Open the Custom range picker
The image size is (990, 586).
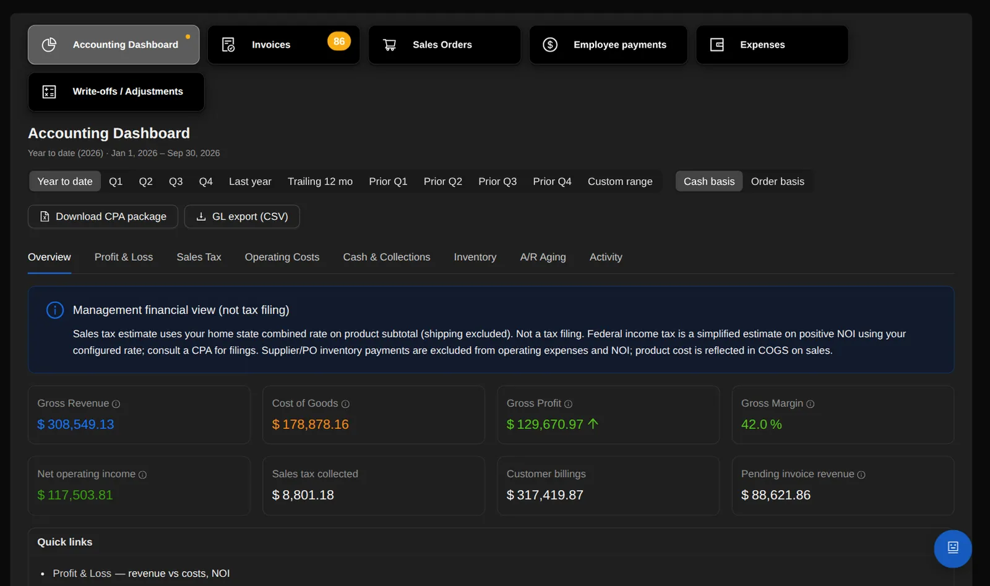(x=620, y=181)
